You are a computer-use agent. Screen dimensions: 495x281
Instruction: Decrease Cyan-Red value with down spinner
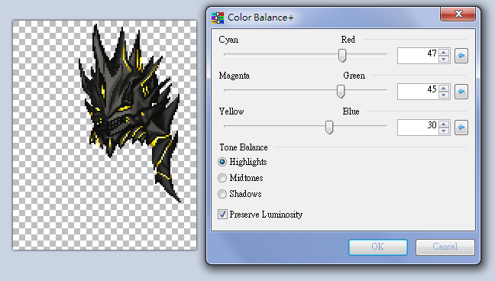tap(444, 60)
